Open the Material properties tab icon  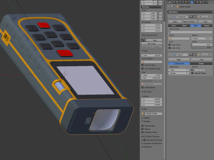198,2
